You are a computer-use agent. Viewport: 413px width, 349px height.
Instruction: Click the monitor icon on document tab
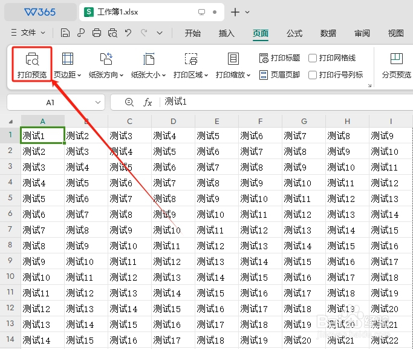pos(201,12)
